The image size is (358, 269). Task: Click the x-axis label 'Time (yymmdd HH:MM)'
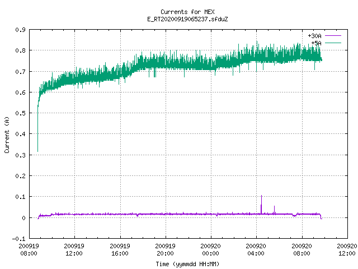(x=187, y=264)
